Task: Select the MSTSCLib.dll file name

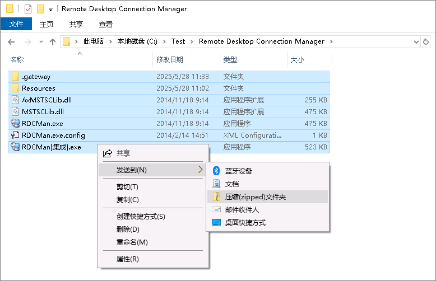Action: 43,111
